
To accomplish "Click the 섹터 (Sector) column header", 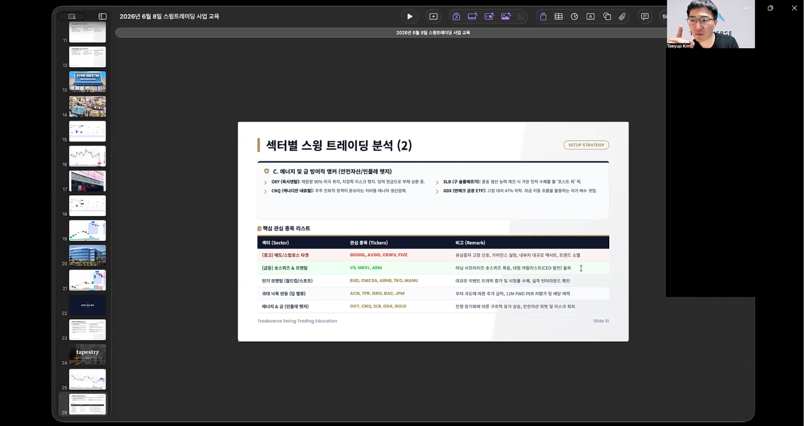I will (275, 243).
